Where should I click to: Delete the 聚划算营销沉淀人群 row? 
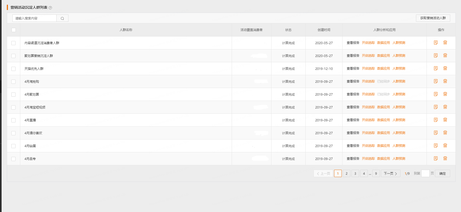coord(445,55)
